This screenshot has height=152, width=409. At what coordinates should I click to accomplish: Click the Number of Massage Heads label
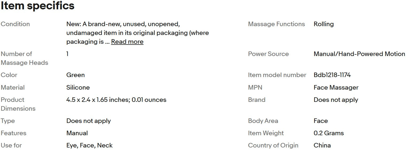click(24, 58)
